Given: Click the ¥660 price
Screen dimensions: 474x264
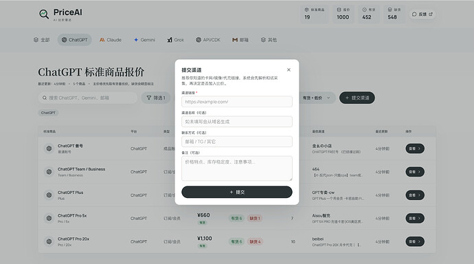Looking at the screenshot, I should click(203, 215).
